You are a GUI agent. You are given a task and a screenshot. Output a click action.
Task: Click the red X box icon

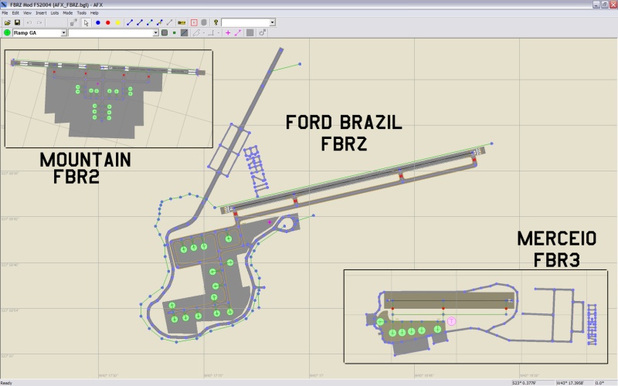point(194,22)
